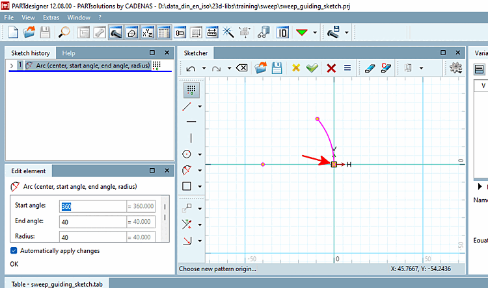The image size is (488, 288).
Task: Select the rectangle tool
Action: tap(187, 186)
